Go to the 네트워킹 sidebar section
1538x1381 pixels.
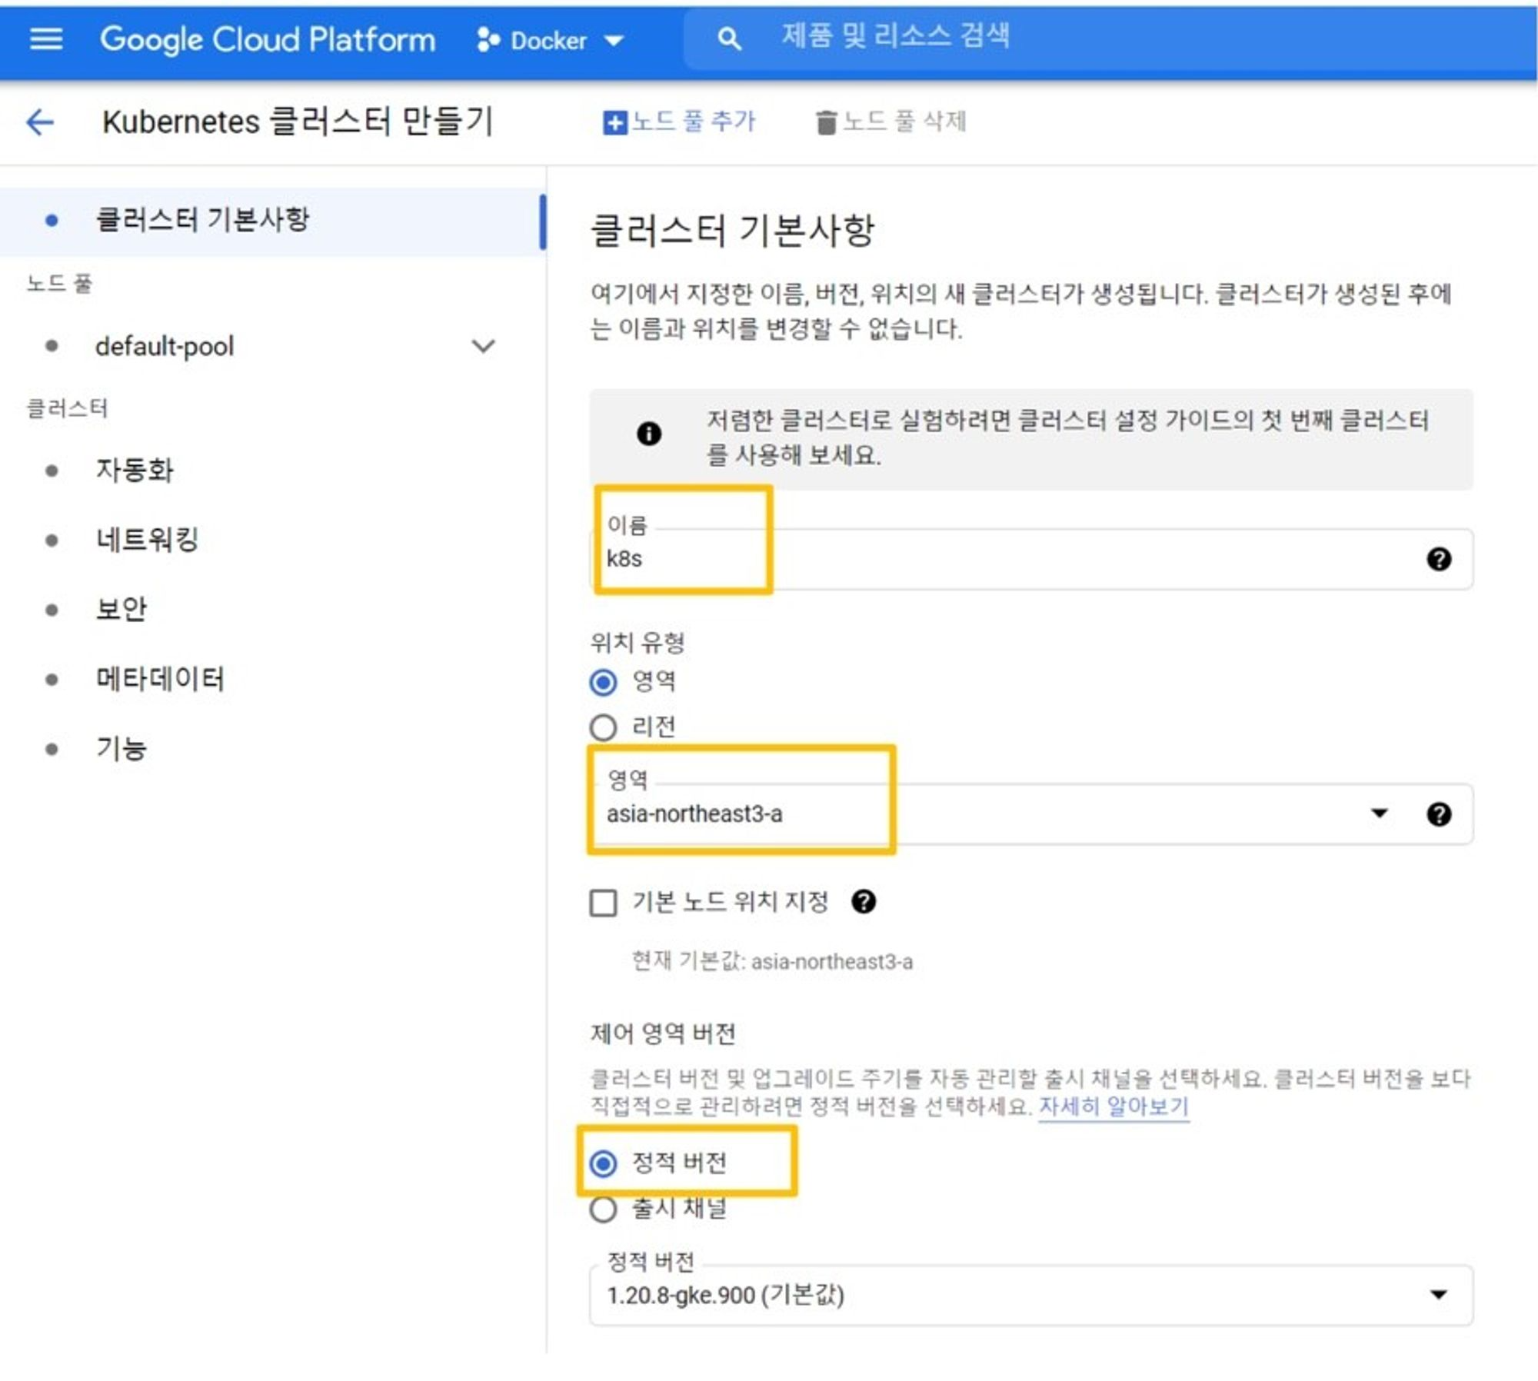tap(148, 539)
